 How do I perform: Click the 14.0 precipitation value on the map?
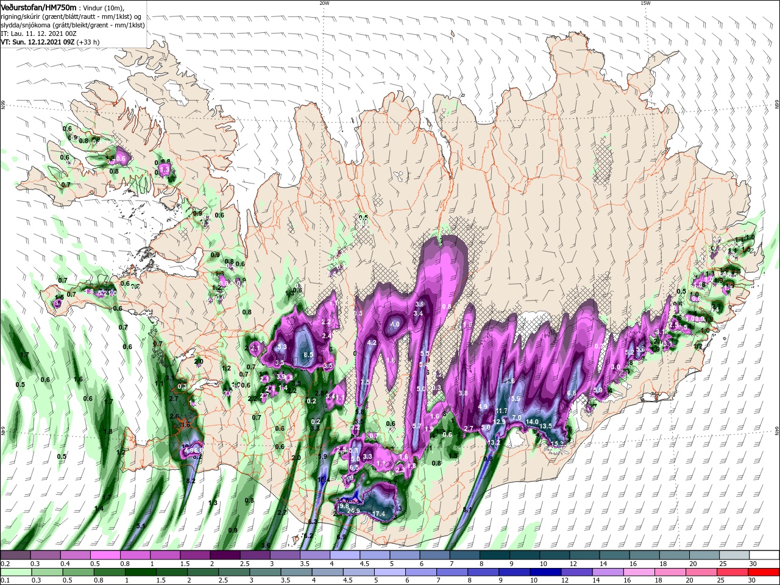coord(532,422)
